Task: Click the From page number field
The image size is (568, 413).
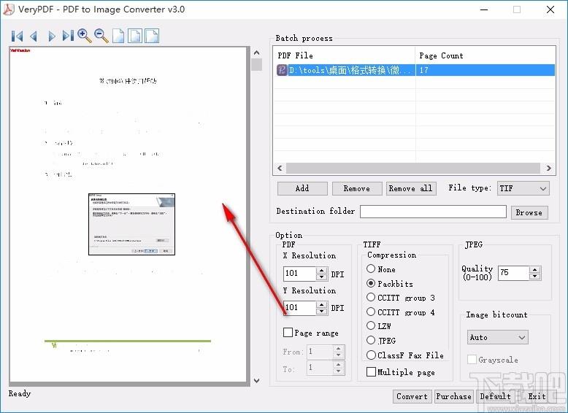Action: tap(321, 352)
